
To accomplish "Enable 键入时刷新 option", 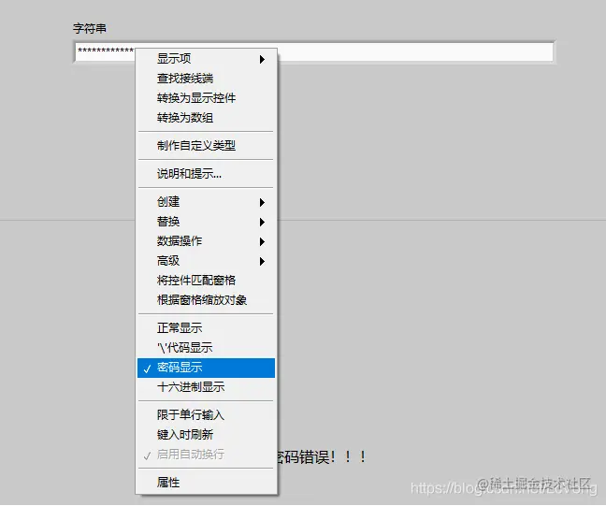I will pyautogui.click(x=206, y=435).
